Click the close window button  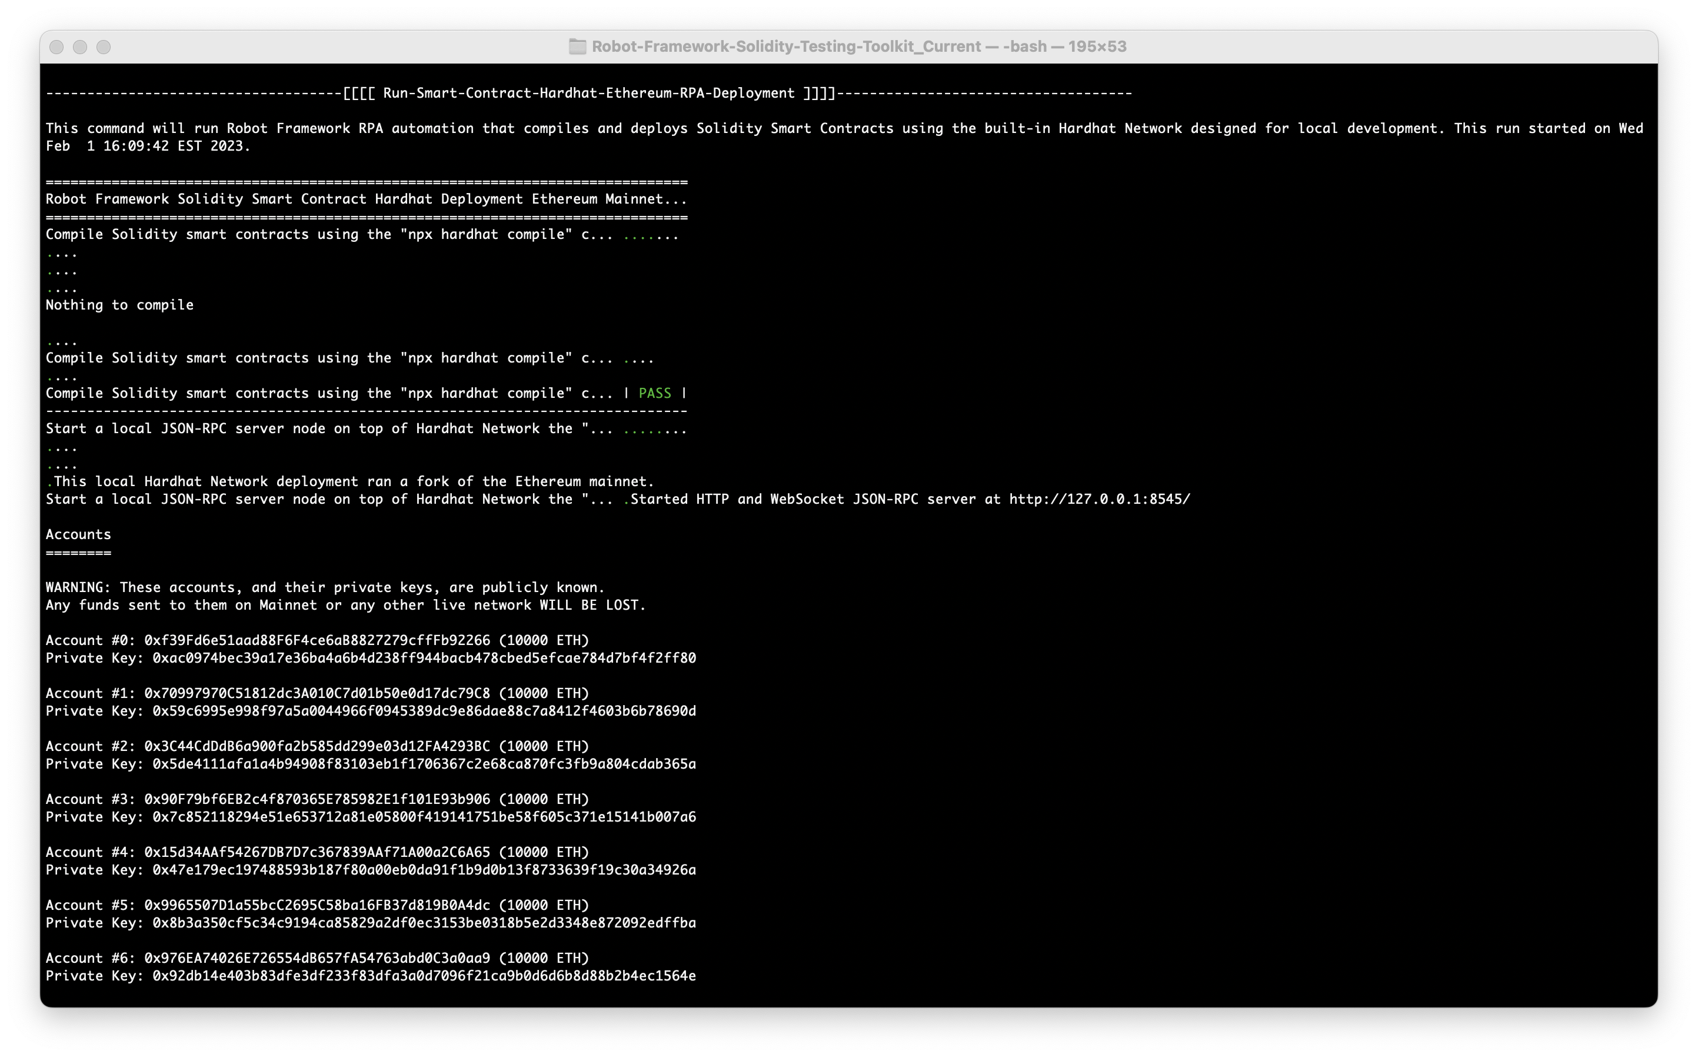tap(57, 47)
